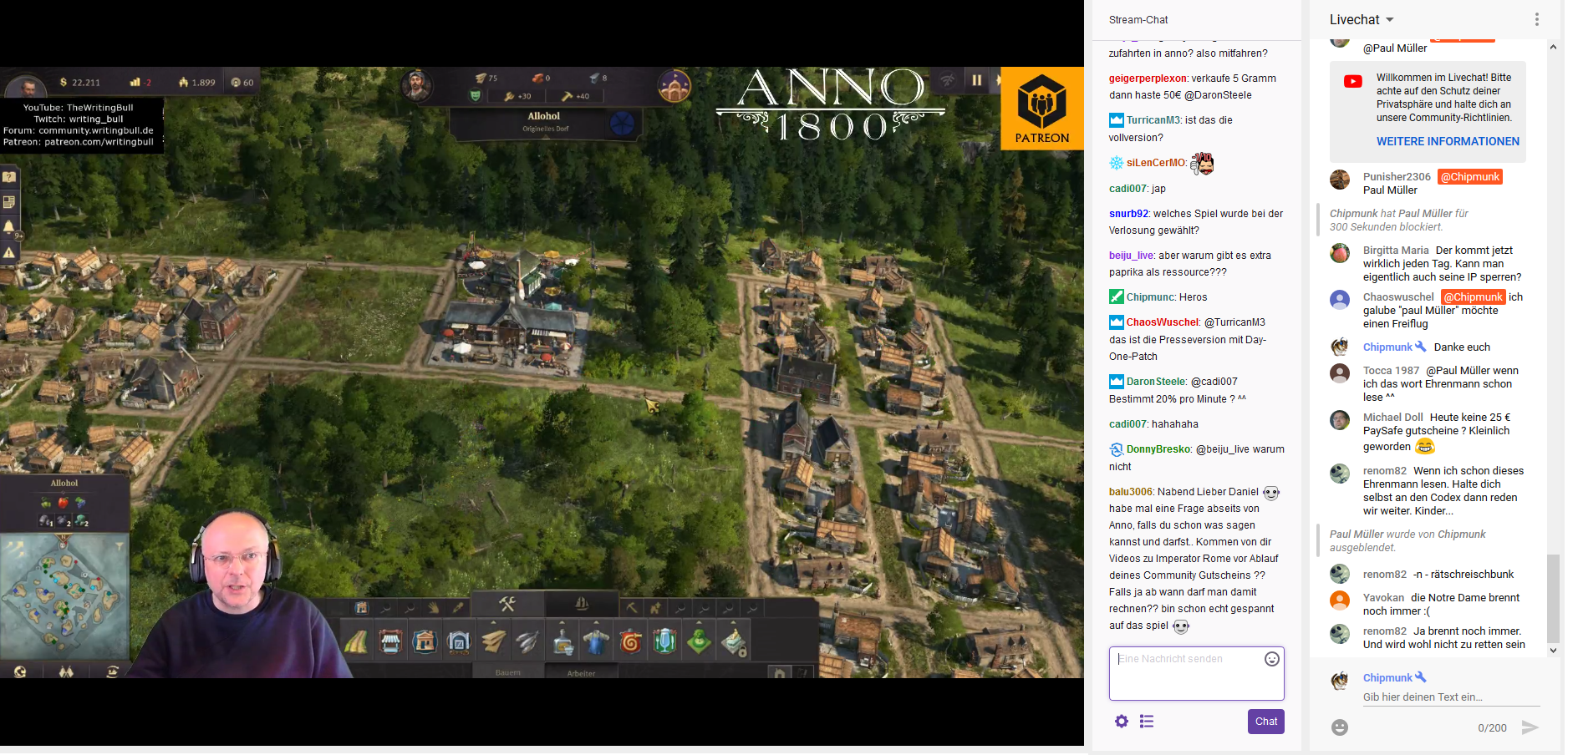The image size is (1578, 755).
Task: Expand the Livechat dropdown
Action: coord(1390,20)
